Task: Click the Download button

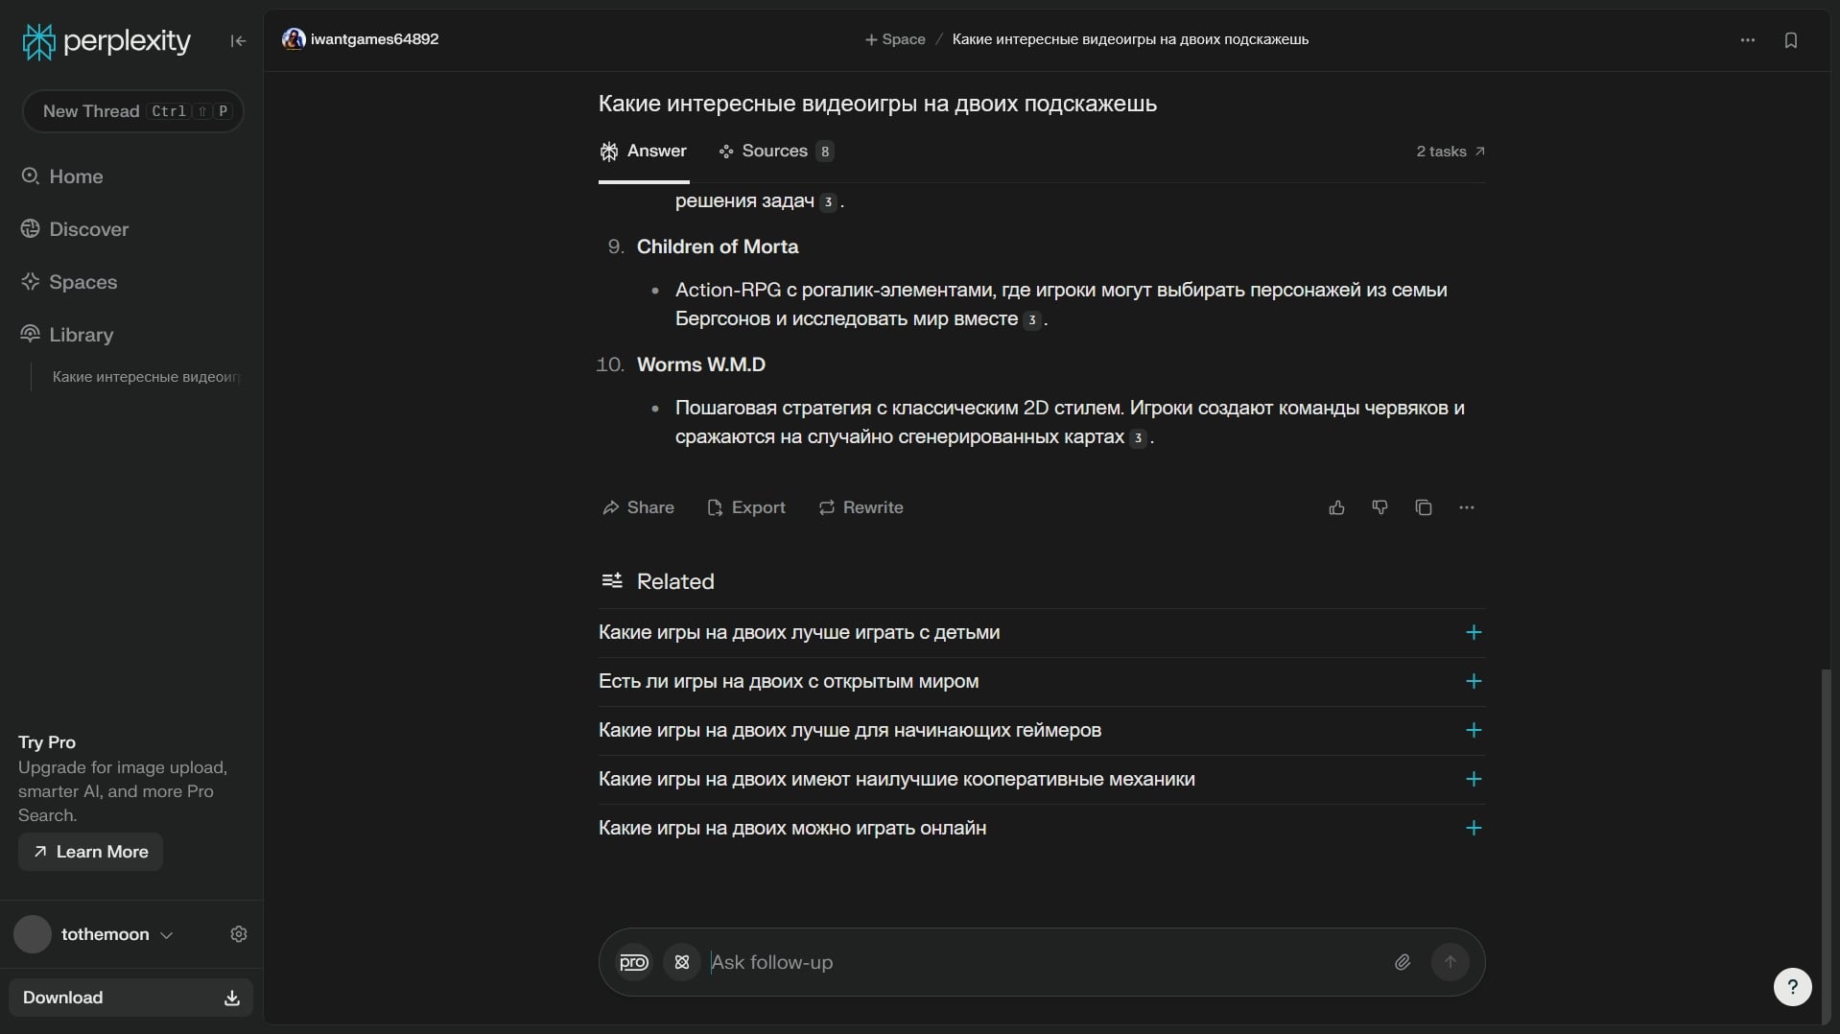Action: coord(130,998)
